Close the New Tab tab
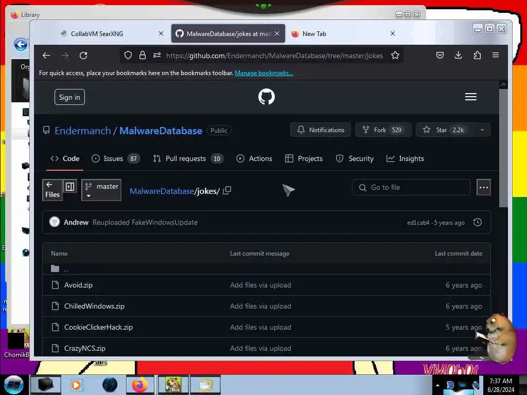 tap(393, 33)
